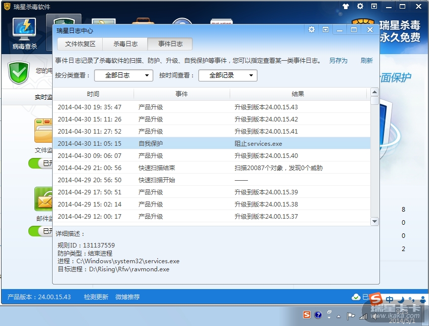Click the log center settings gear icon
The height and width of the screenshot is (326, 429).
click(x=312, y=30)
